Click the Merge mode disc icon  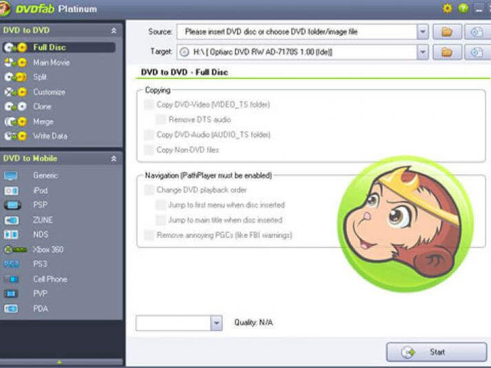coord(16,121)
